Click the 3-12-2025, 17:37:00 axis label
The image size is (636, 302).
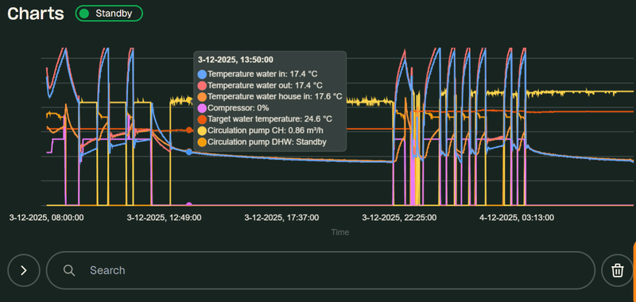pyautogui.click(x=281, y=218)
